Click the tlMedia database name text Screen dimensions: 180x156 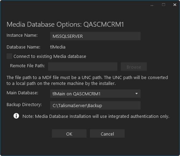(58, 47)
